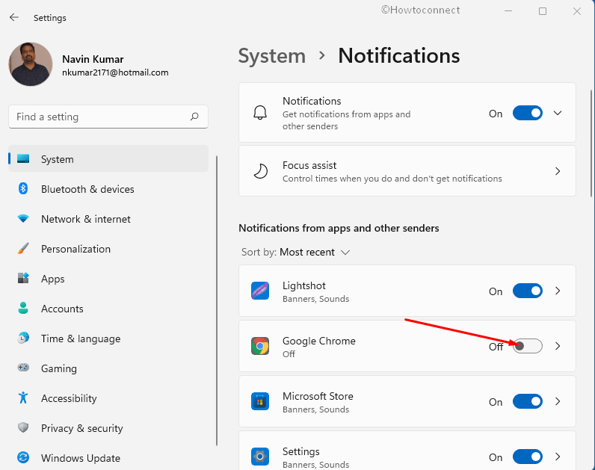The image size is (595, 470).
Task: Enable Google Chrome notifications toggle
Action: tap(528, 346)
